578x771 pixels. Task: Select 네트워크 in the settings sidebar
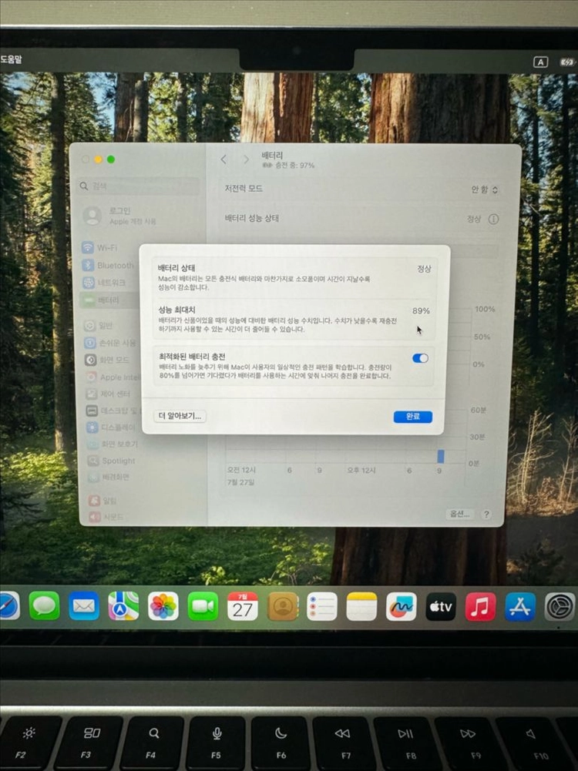pyautogui.click(x=104, y=282)
